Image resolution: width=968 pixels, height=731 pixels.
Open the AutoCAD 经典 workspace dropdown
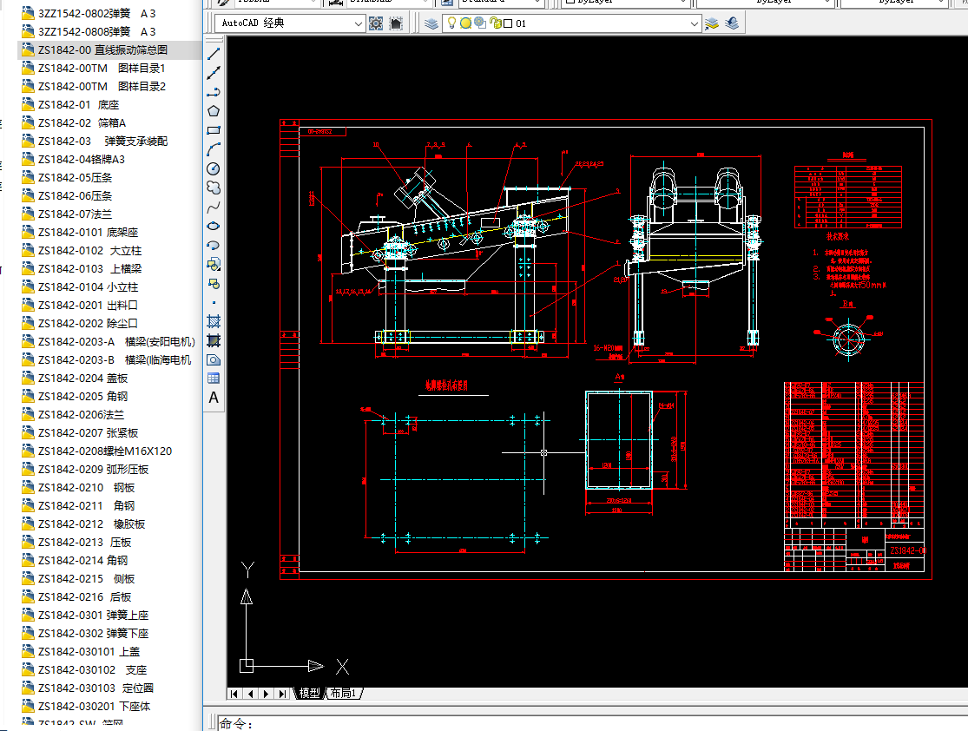358,23
